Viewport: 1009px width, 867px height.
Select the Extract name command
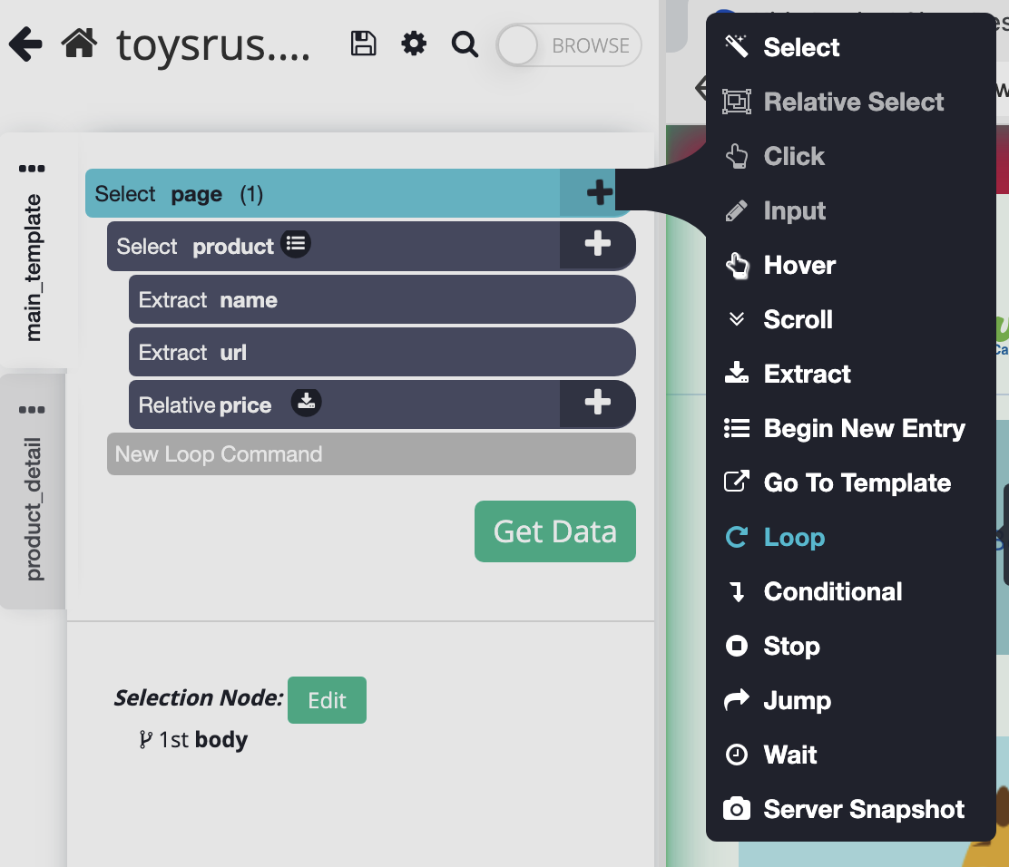point(381,300)
